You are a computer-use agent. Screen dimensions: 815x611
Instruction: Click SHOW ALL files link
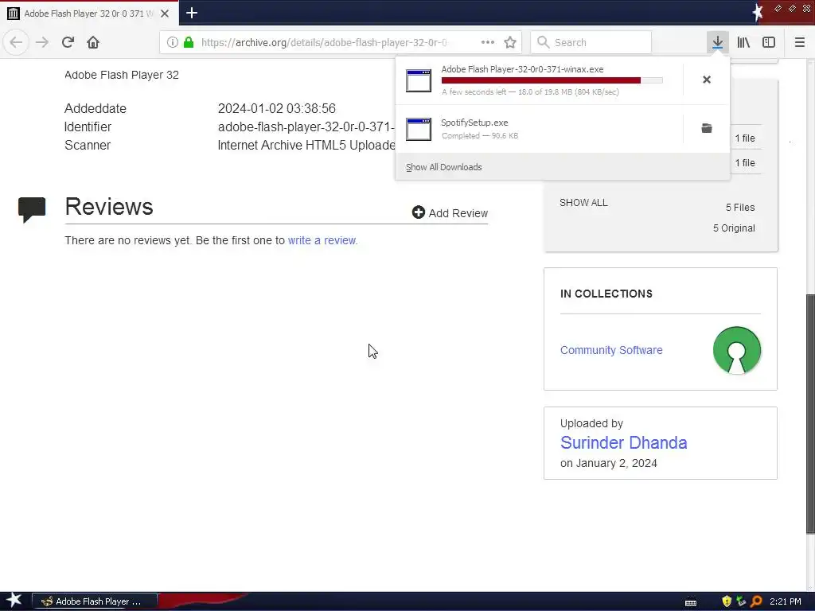(x=583, y=203)
